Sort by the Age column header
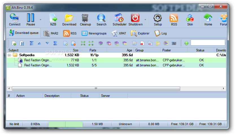The image size is (235, 135). tap(120, 50)
